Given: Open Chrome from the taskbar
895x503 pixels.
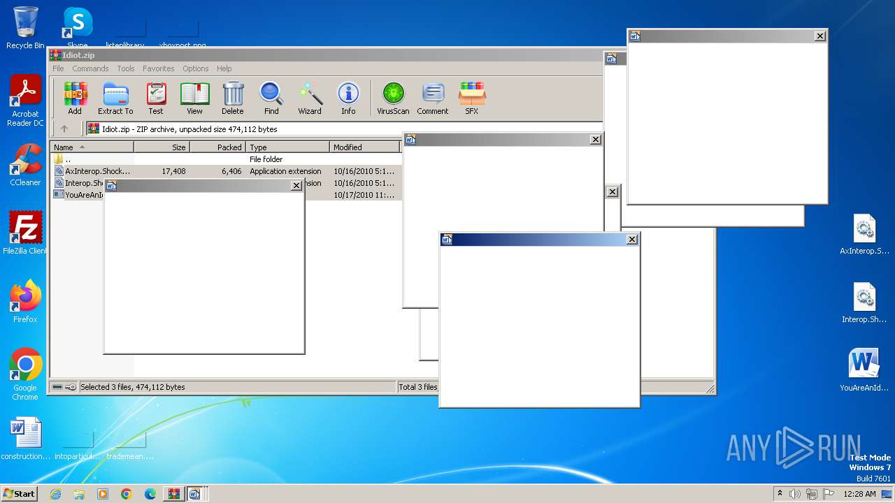Looking at the screenshot, I should (127, 494).
